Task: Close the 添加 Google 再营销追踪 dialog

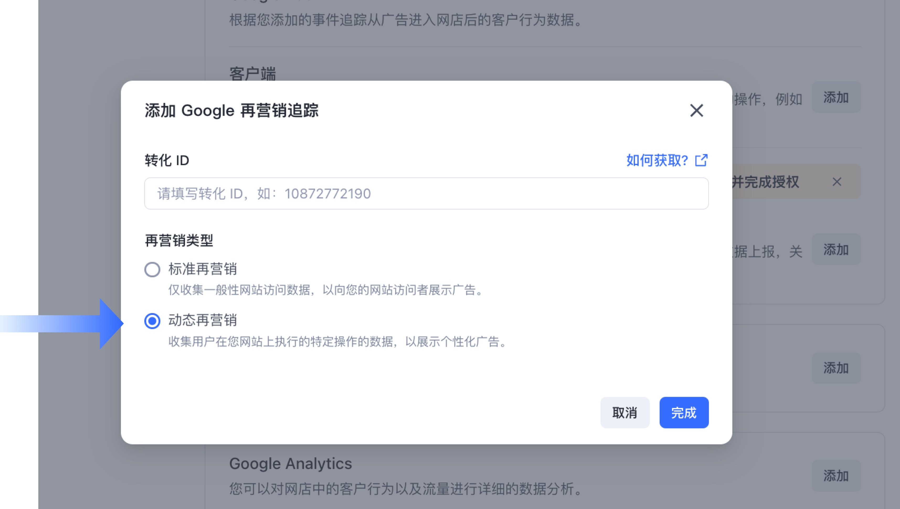Action: (696, 110)
